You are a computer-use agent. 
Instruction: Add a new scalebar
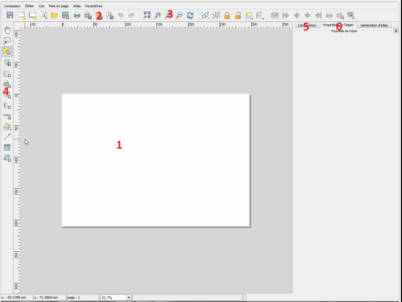click(7, 116)
